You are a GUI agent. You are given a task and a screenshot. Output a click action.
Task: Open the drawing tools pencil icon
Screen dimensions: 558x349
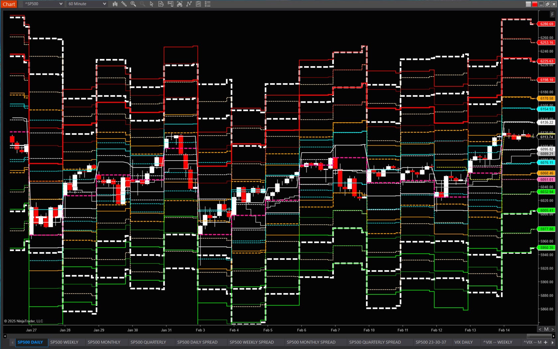point(124,4)
